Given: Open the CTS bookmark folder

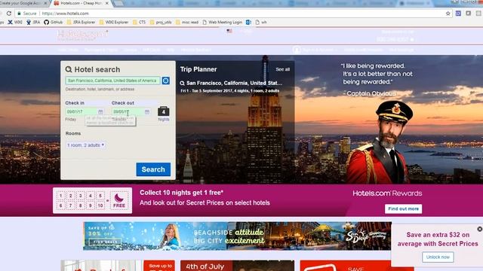Looking at the screenshot, I should point(139,22).
